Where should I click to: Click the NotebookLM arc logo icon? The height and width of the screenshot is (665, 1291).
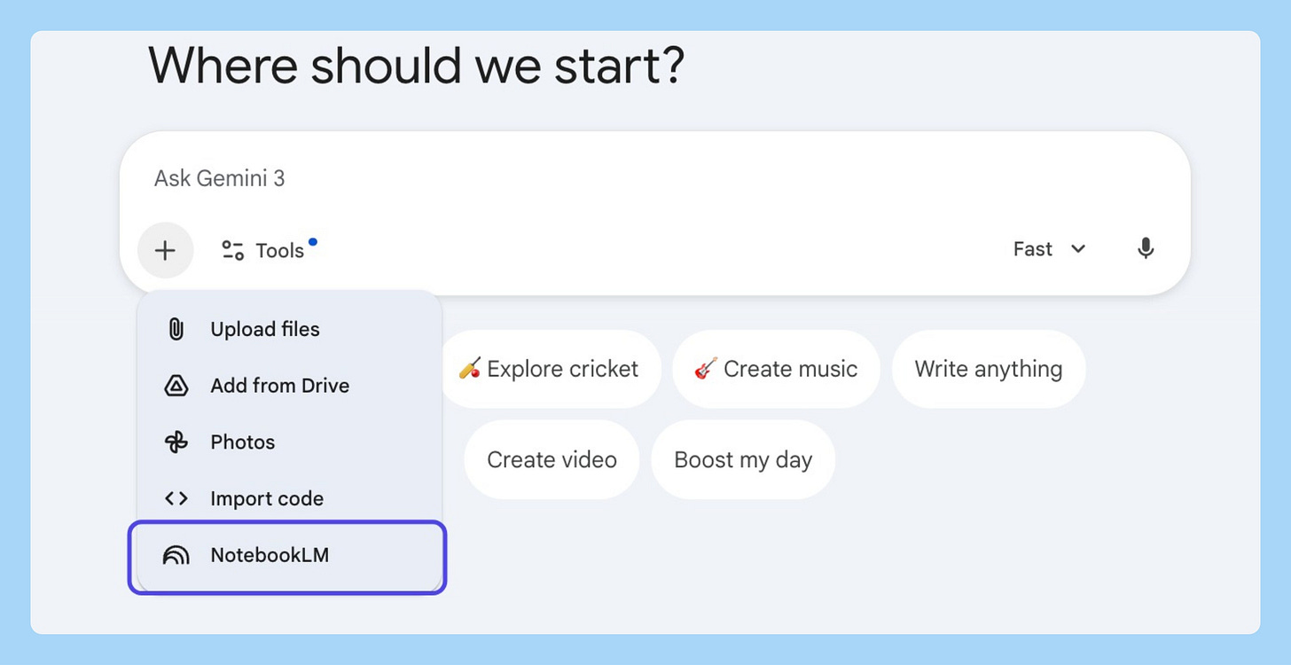176,556
